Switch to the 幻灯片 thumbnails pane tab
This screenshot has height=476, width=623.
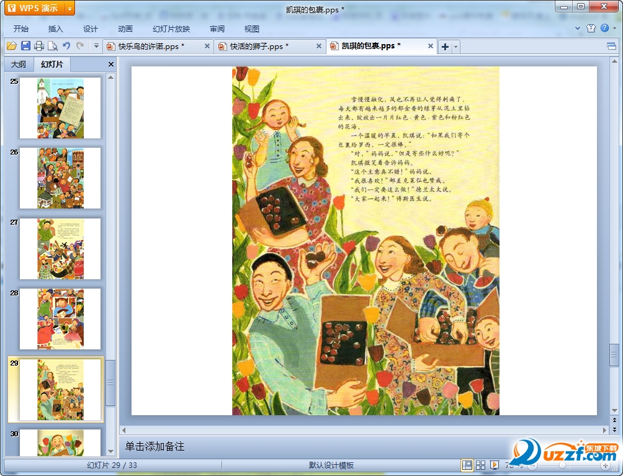[x=52, y=64]
